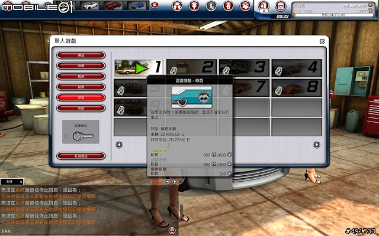Click the key icon in the grey box
The height and width of the screenshot is (236, 379).
click(83, 136)
